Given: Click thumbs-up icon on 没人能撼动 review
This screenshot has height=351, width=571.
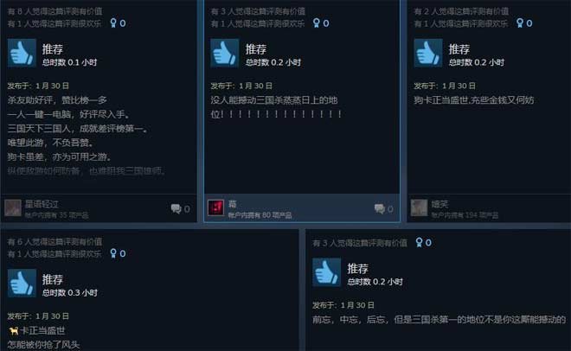Looking at the screenshot, I should (x=225, y=53).
